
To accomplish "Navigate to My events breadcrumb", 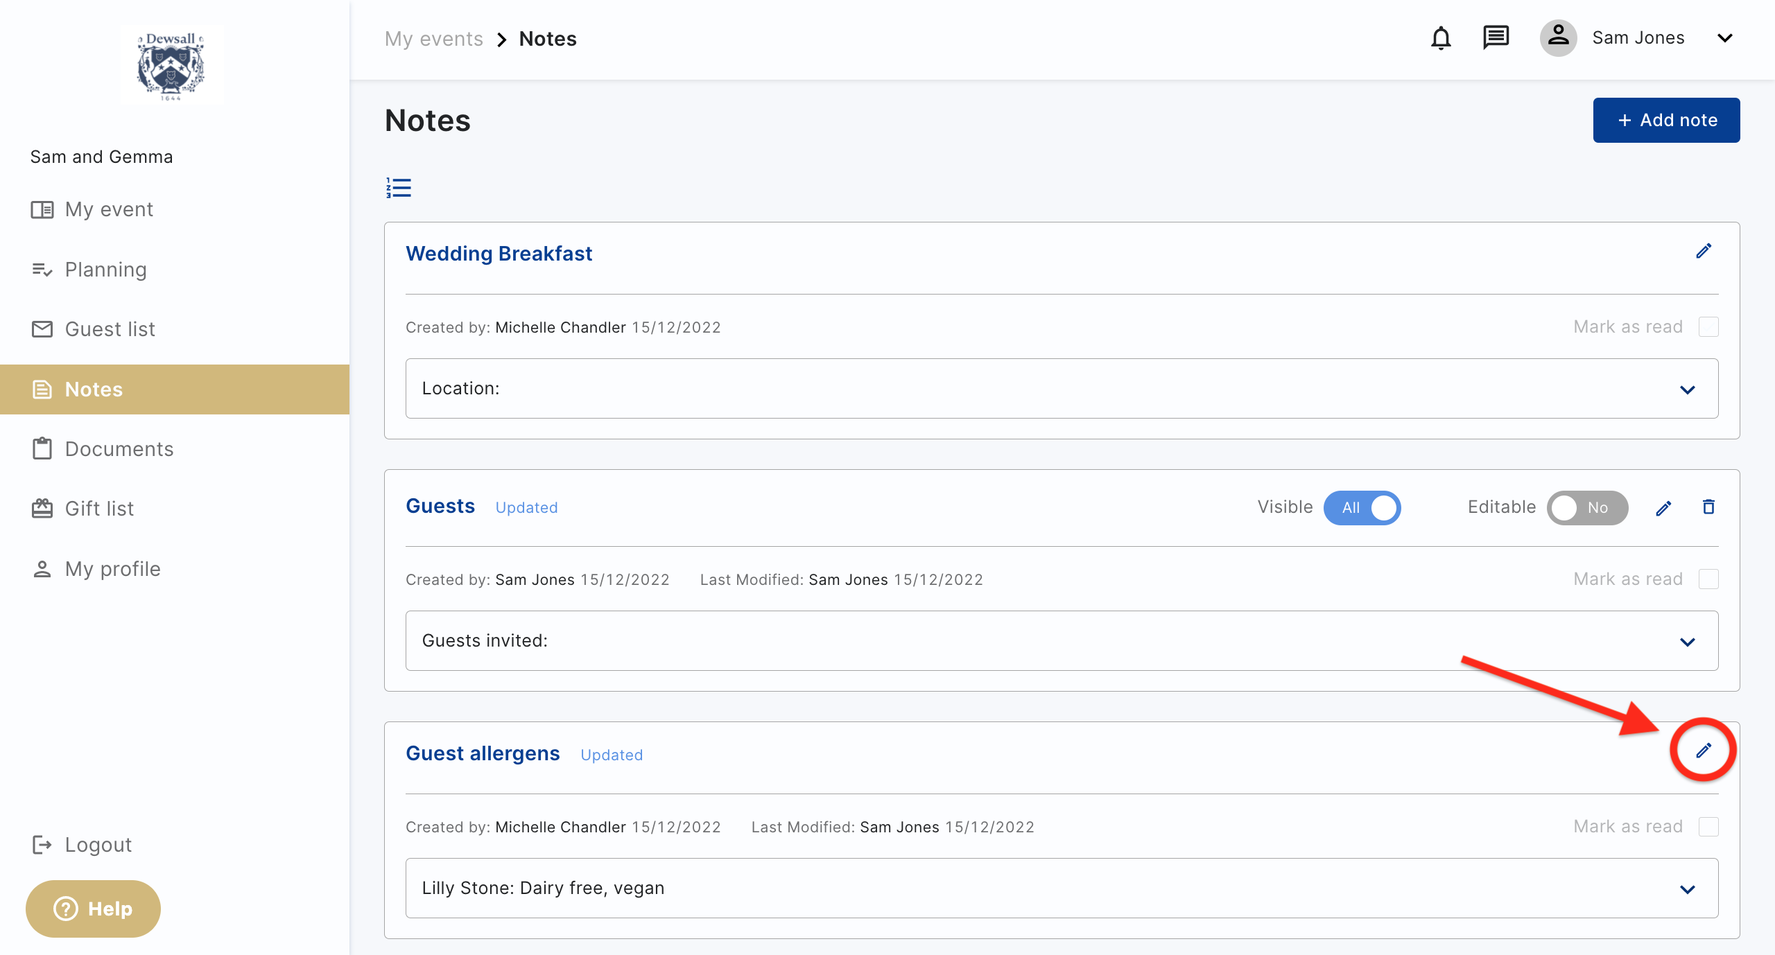I will 434,39.
